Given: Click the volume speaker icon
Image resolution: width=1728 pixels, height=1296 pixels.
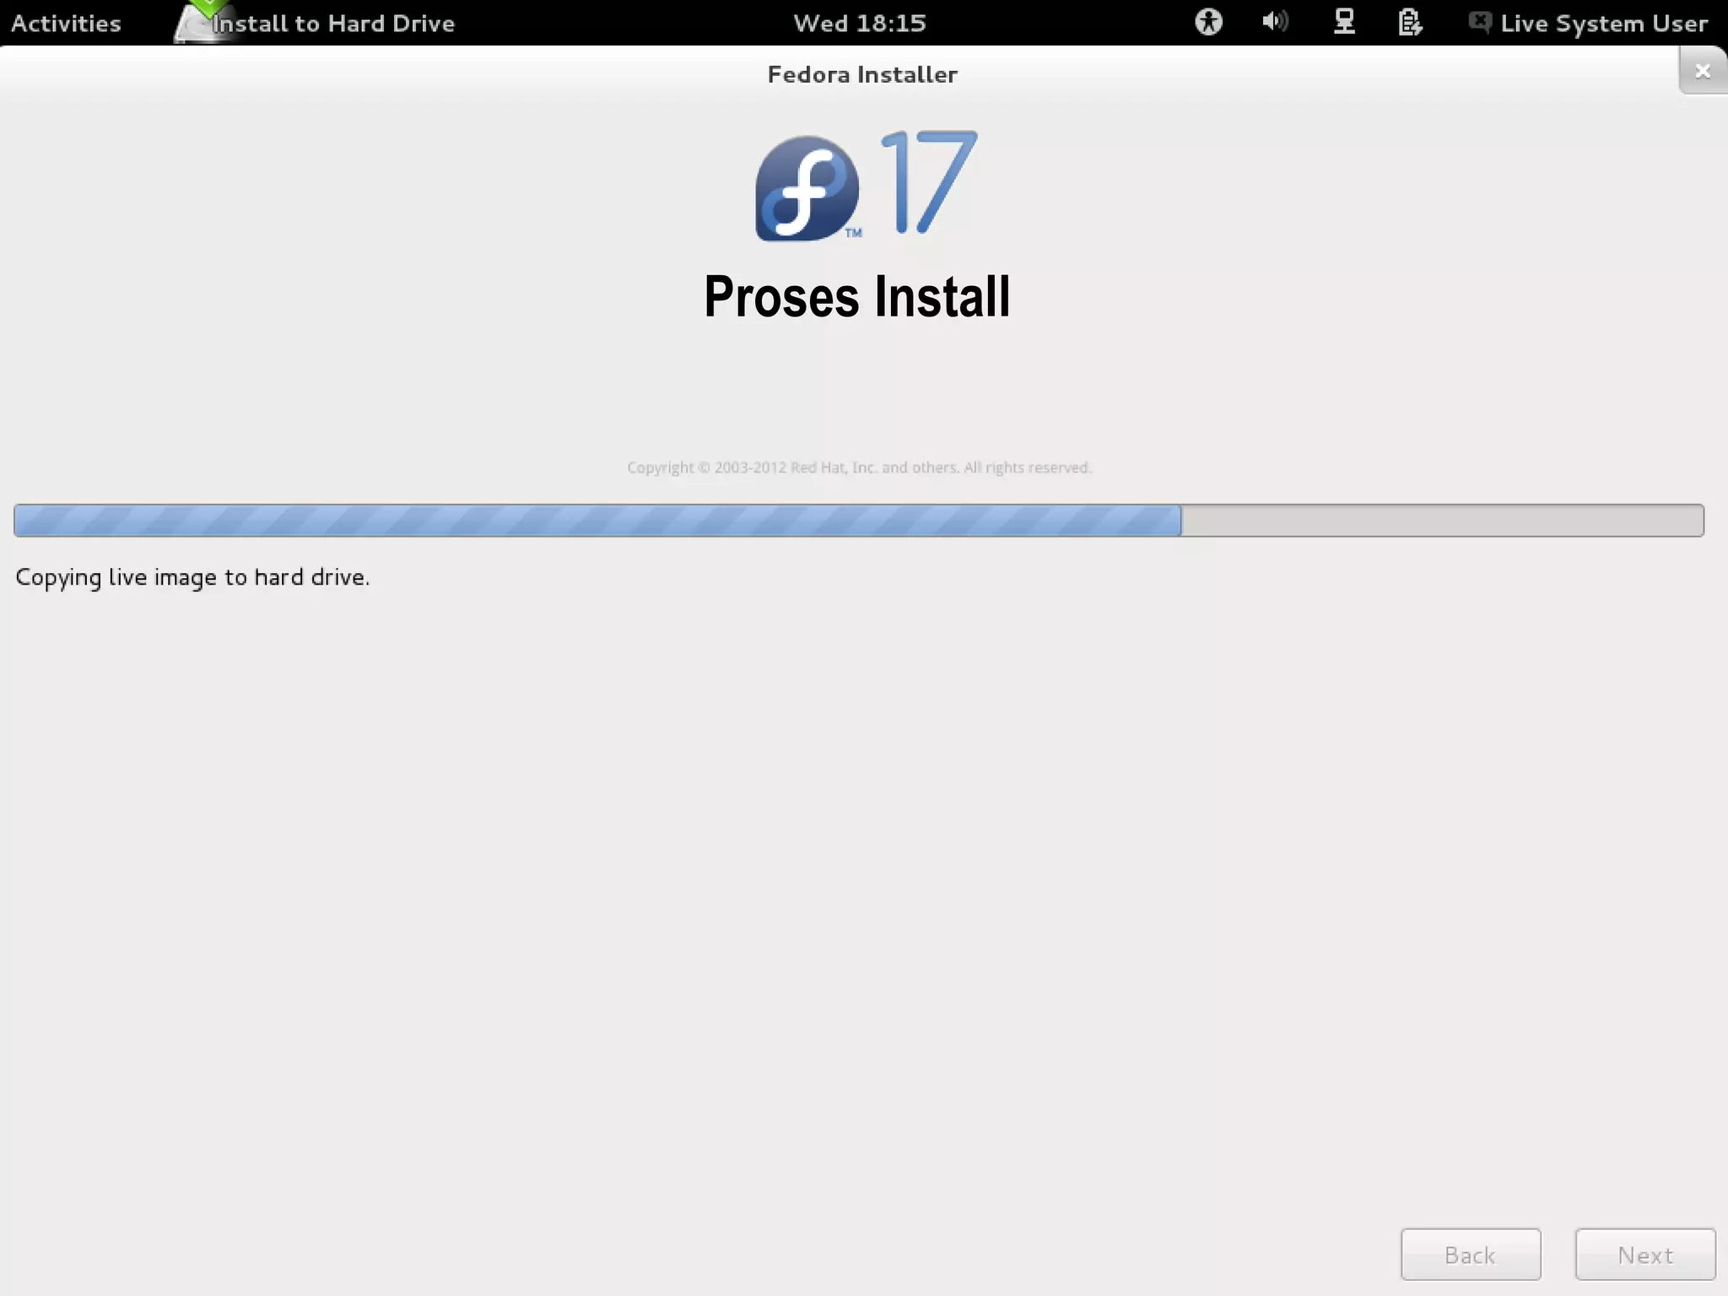Looking at the screenshot, I should tap(1275, 22).
